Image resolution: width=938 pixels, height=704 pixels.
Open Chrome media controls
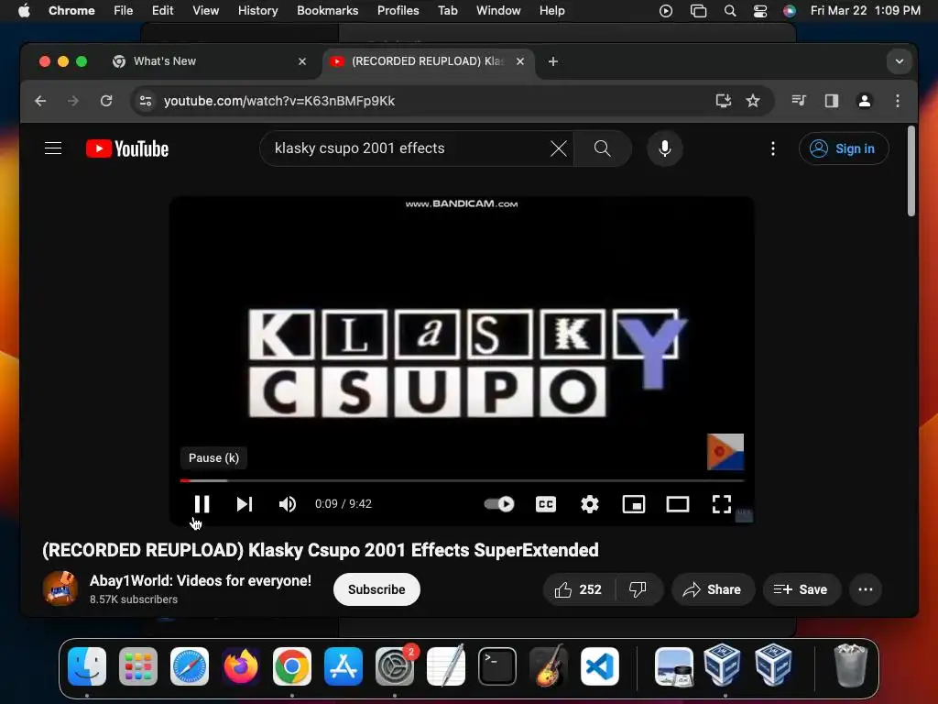pyautogui.click(x=799, y=101)
